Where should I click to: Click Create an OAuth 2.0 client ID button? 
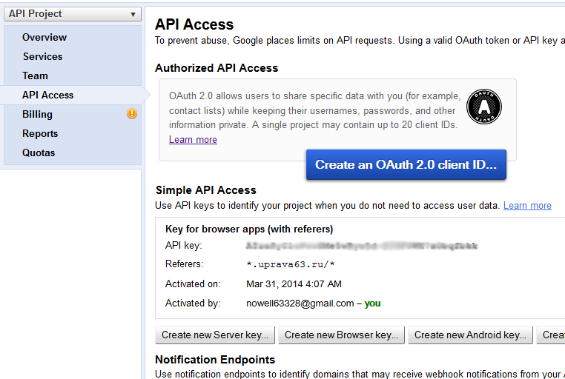pos(406,165)
